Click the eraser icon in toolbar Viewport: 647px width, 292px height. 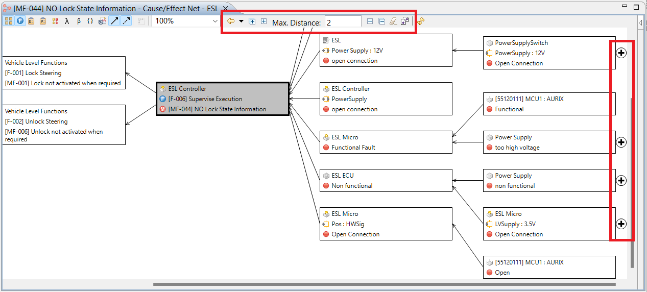393,21
